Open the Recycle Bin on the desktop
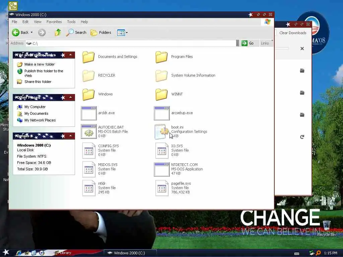This screenshot has width=343, height=257. [x=326, y=229]
